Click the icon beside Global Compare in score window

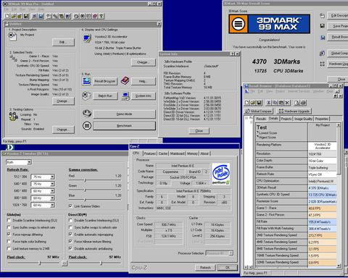(x=322, y=54)
